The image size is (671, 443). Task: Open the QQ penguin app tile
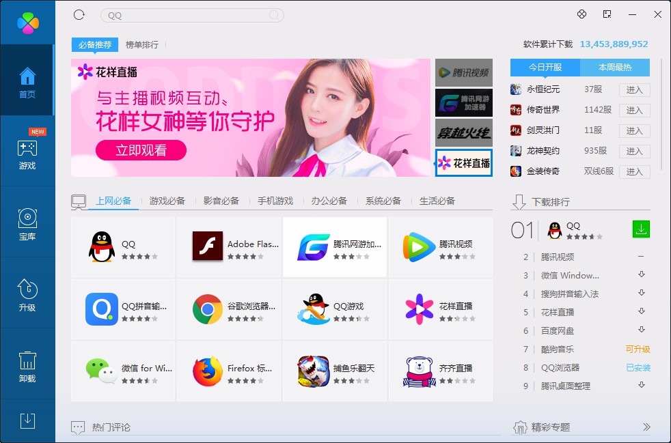click(123, 247)
